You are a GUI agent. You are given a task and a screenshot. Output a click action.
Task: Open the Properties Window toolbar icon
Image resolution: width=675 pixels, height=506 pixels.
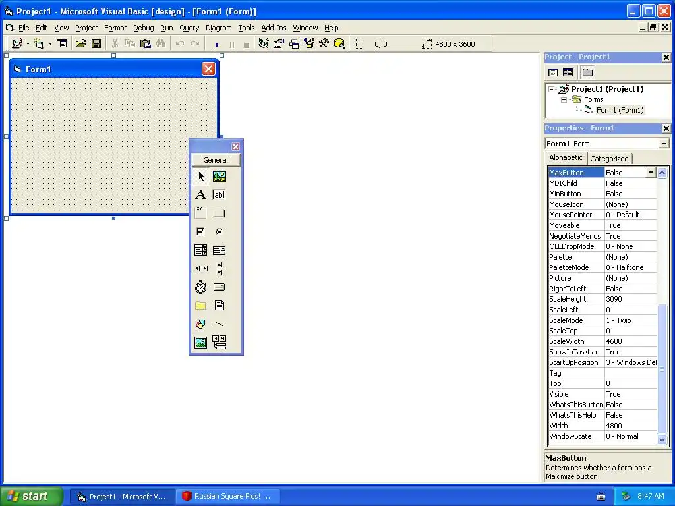tap(279, 44)
